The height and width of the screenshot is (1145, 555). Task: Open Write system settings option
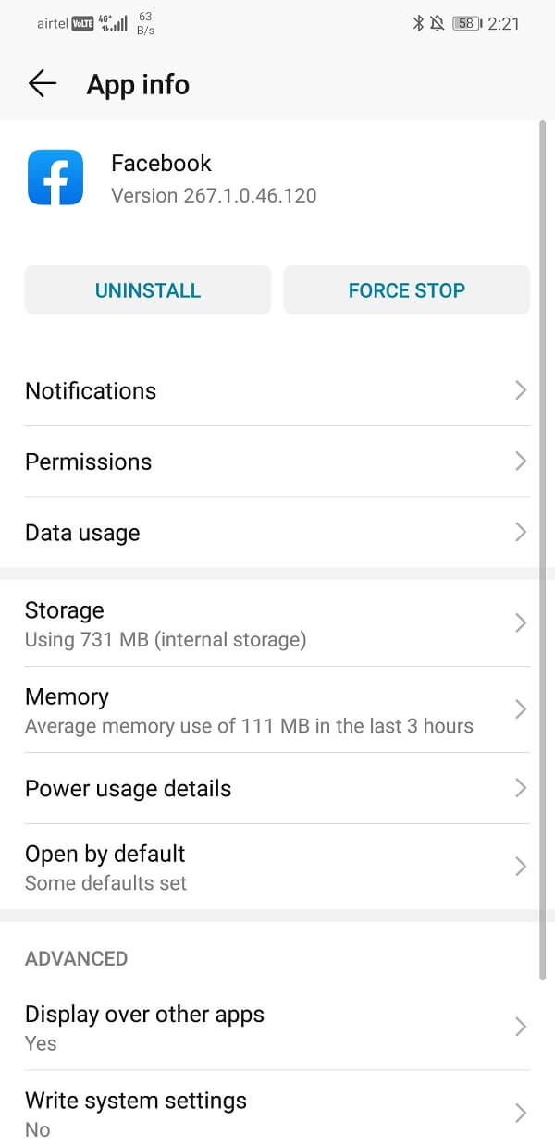[x=277, y=1113]
